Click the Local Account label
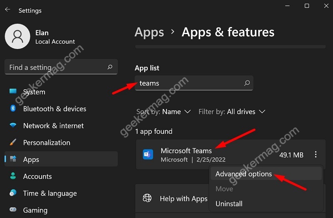The height and width of the screenshot is (218, 333). point(55,42)
